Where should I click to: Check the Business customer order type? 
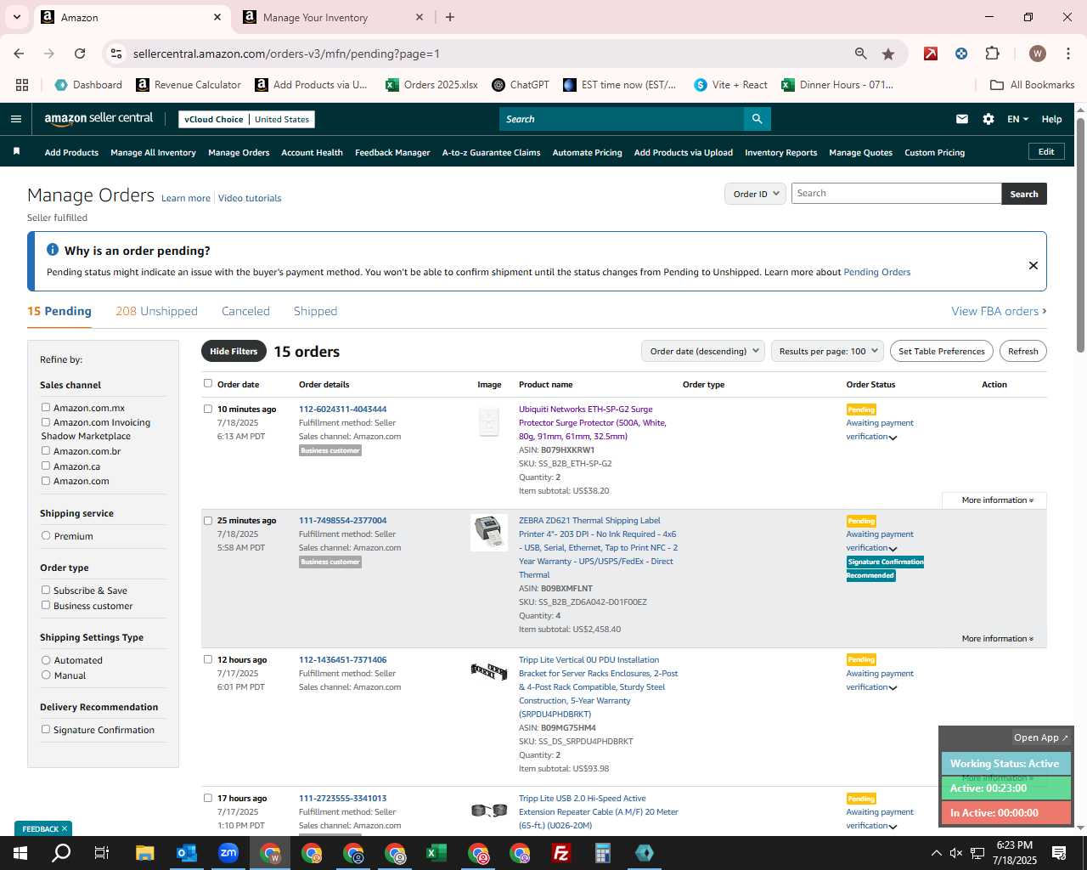coord(46,605)
